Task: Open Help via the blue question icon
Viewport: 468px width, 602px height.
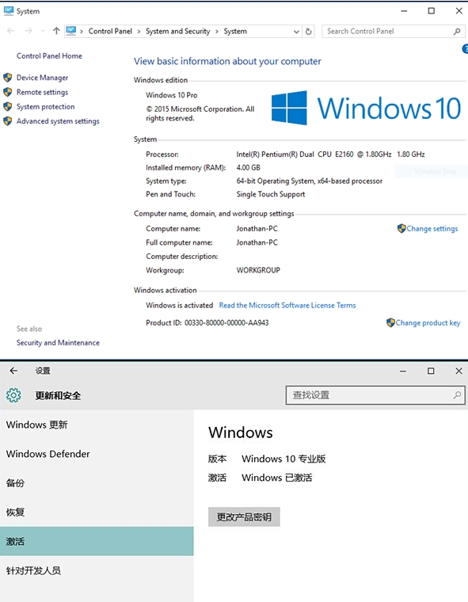Action: tap(465, 49)
